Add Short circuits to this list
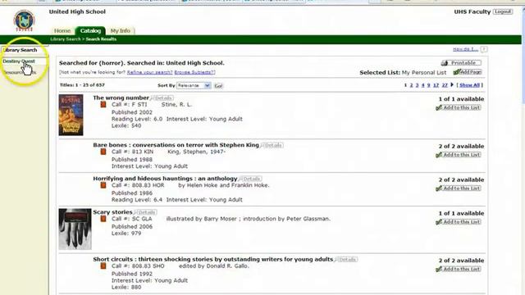525x295 pixels. (459, 269)
